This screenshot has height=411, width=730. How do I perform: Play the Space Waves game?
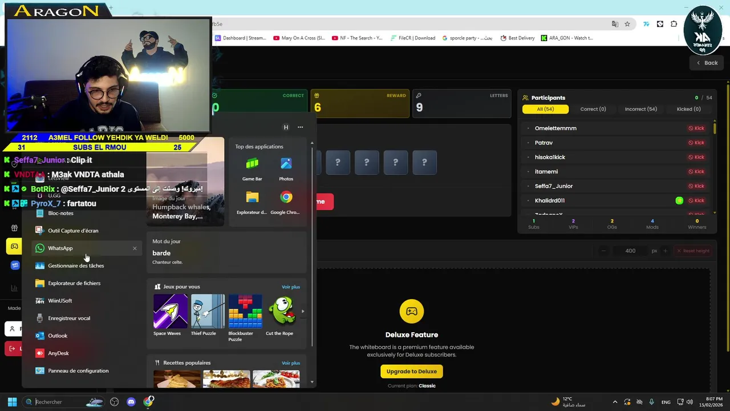click(x=170, y=315)
